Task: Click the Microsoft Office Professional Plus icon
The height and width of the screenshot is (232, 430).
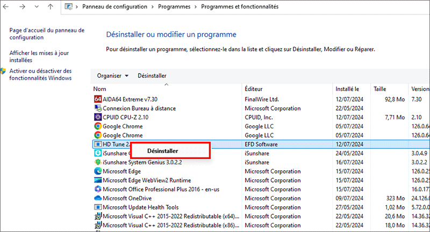Action: pyautogui.click(x=98, y=189)
